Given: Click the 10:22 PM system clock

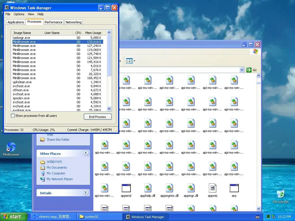Looking at the screenshot, I should (x=284, y=217).
